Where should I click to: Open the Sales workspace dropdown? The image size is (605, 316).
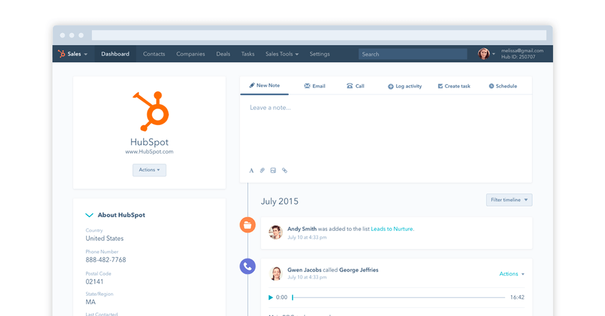[x=74, y=54]
